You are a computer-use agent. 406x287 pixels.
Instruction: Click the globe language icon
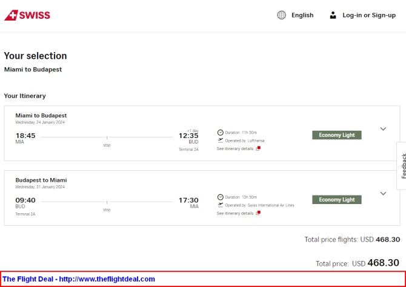(281, 15)
